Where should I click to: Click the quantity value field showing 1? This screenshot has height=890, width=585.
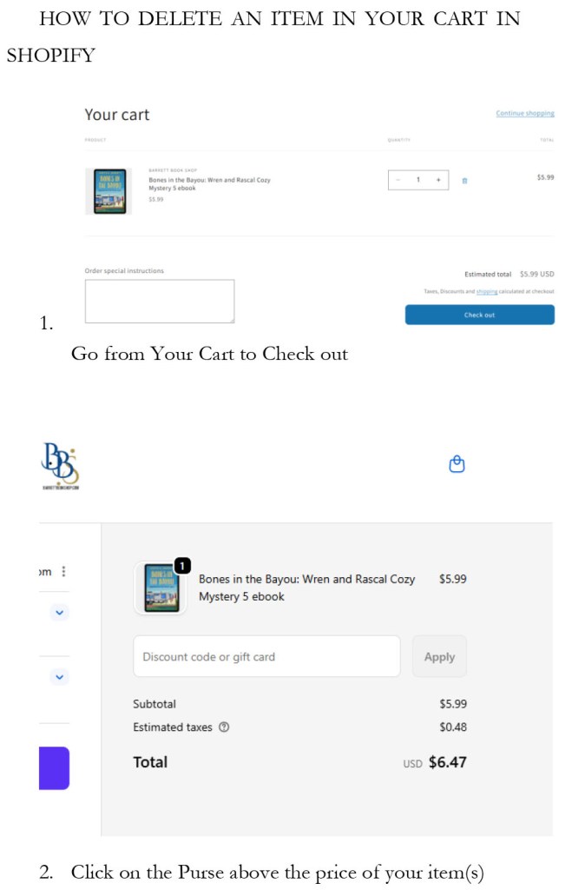418,180
